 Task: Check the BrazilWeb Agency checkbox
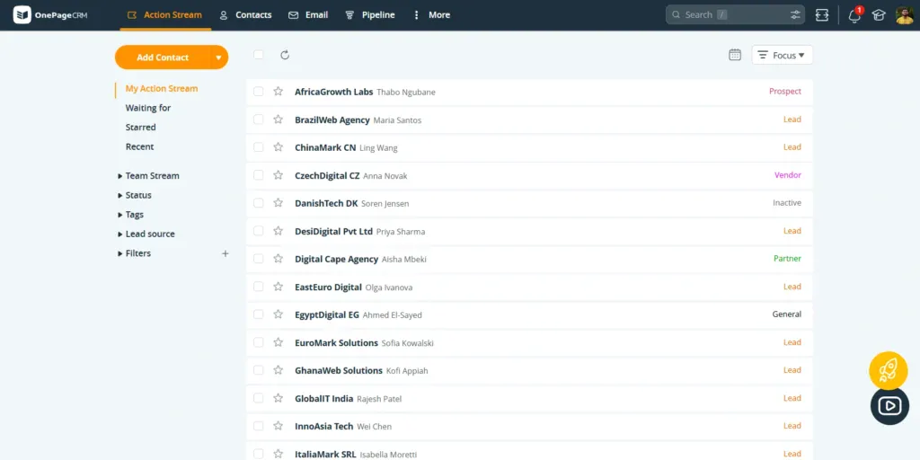[259, 119]
